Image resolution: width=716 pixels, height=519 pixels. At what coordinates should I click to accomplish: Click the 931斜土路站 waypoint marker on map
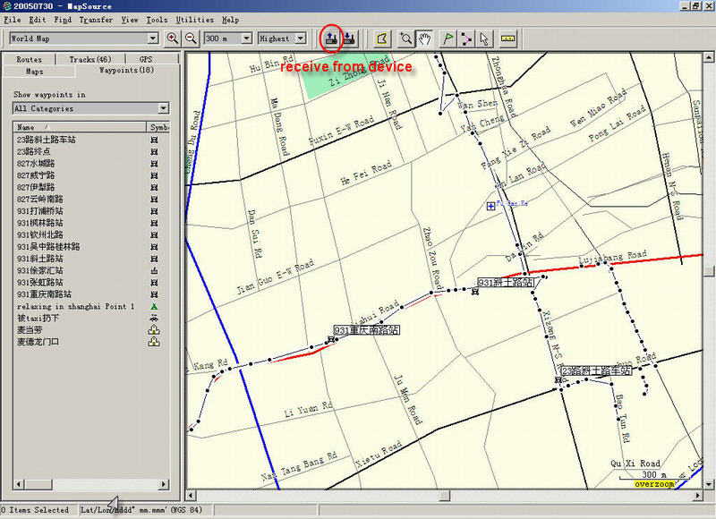point(475,291)
